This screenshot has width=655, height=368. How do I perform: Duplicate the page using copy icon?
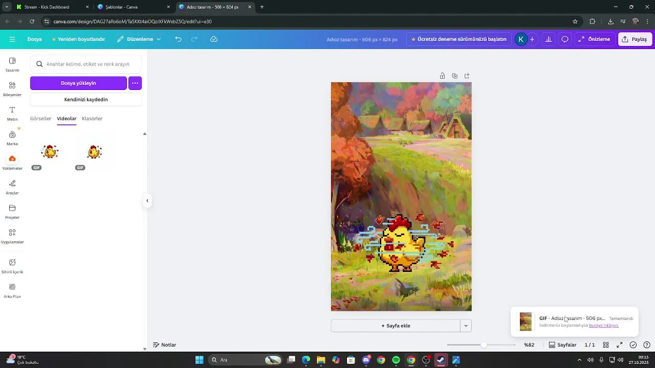454,76
